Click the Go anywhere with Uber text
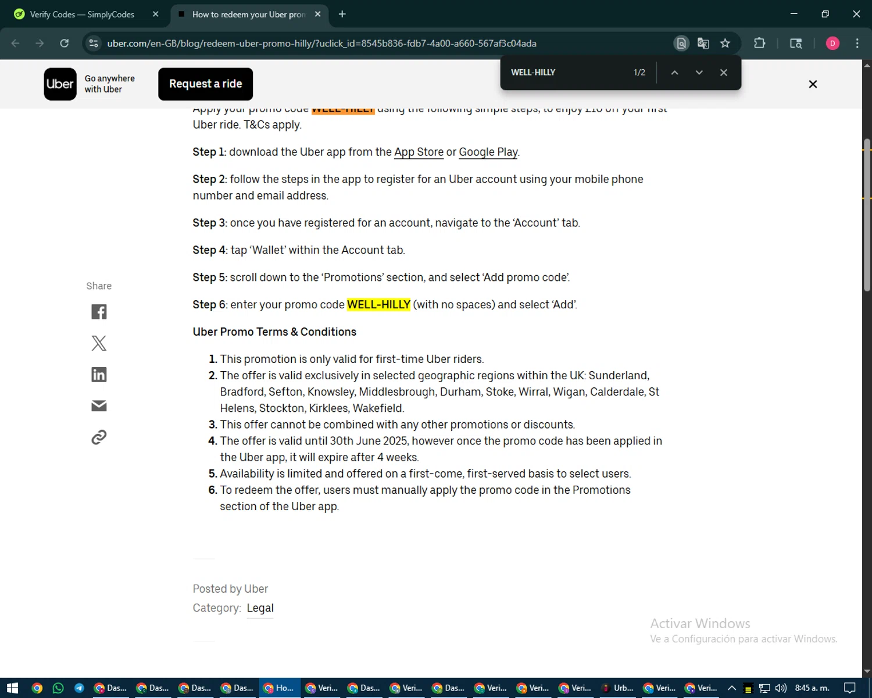This screenshot has width=872, height=698. [x=109, y=84]
